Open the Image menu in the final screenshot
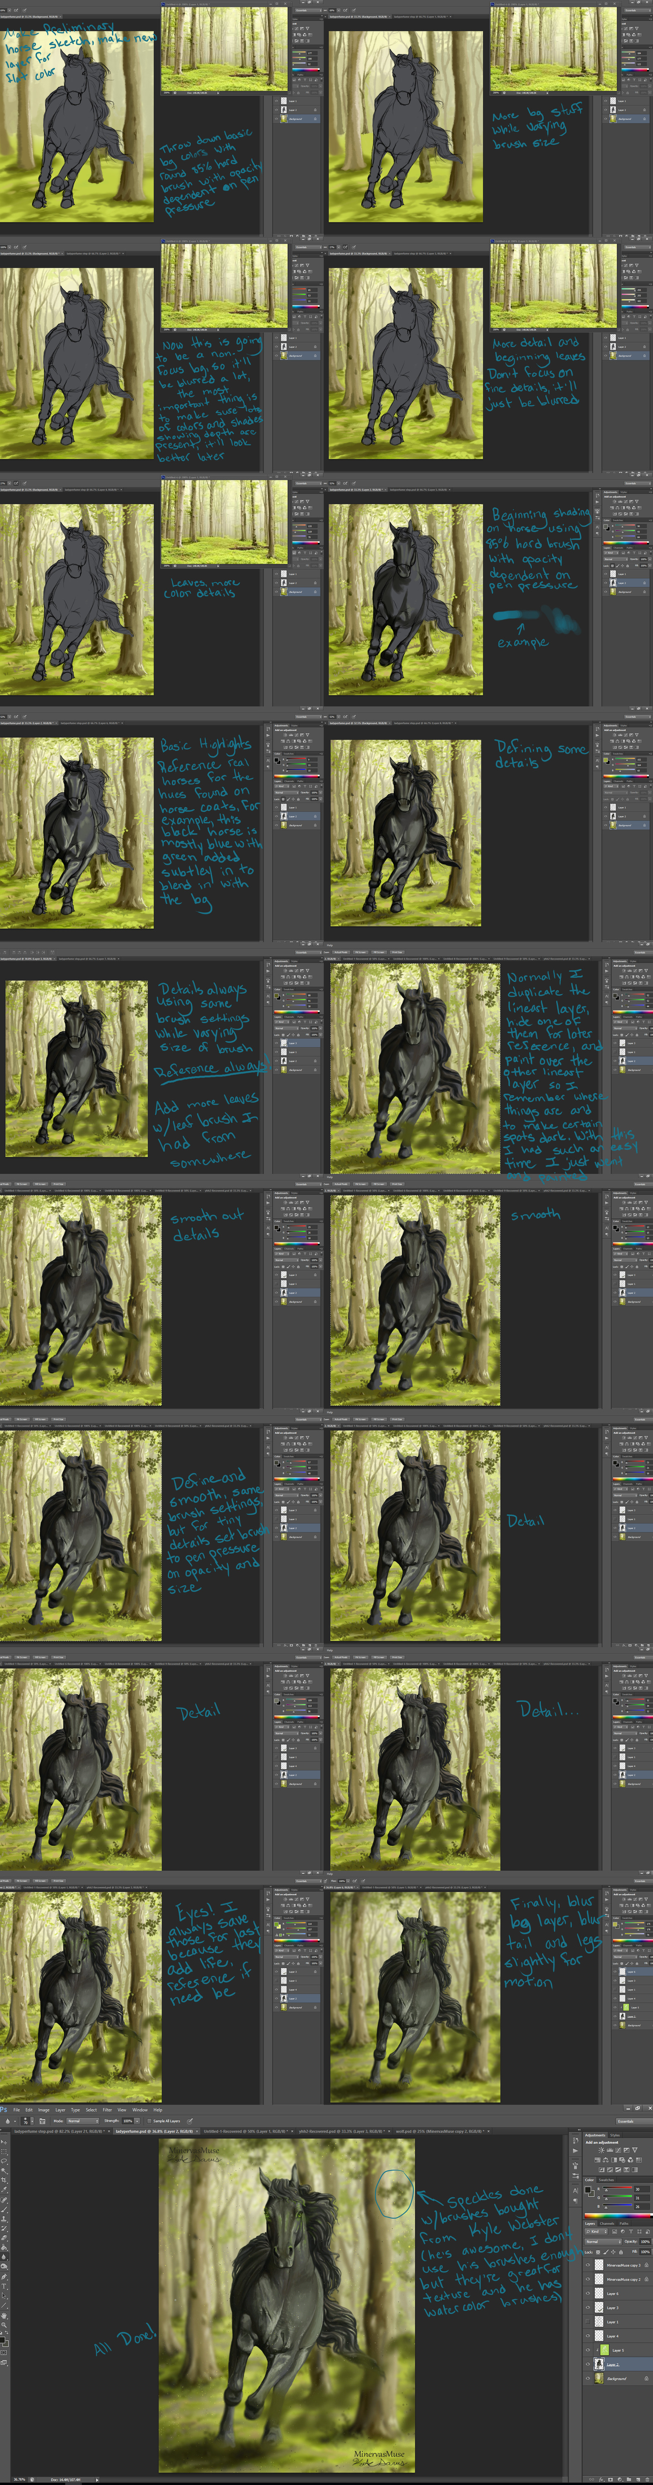The height and width of the screenshot is (2485, 653). click(44, 2111)
